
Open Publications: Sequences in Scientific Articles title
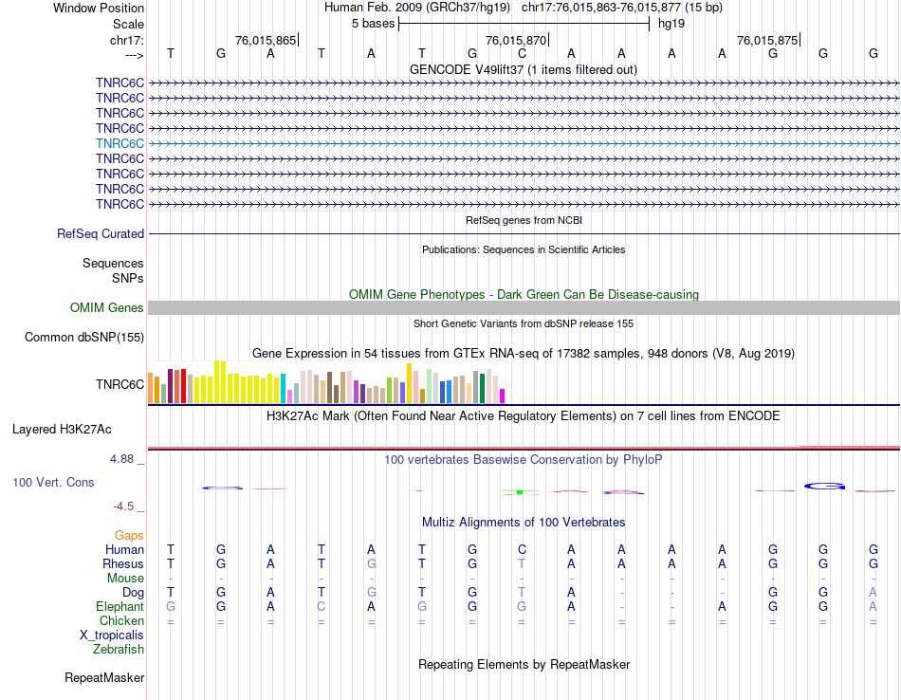coord(524,249)
